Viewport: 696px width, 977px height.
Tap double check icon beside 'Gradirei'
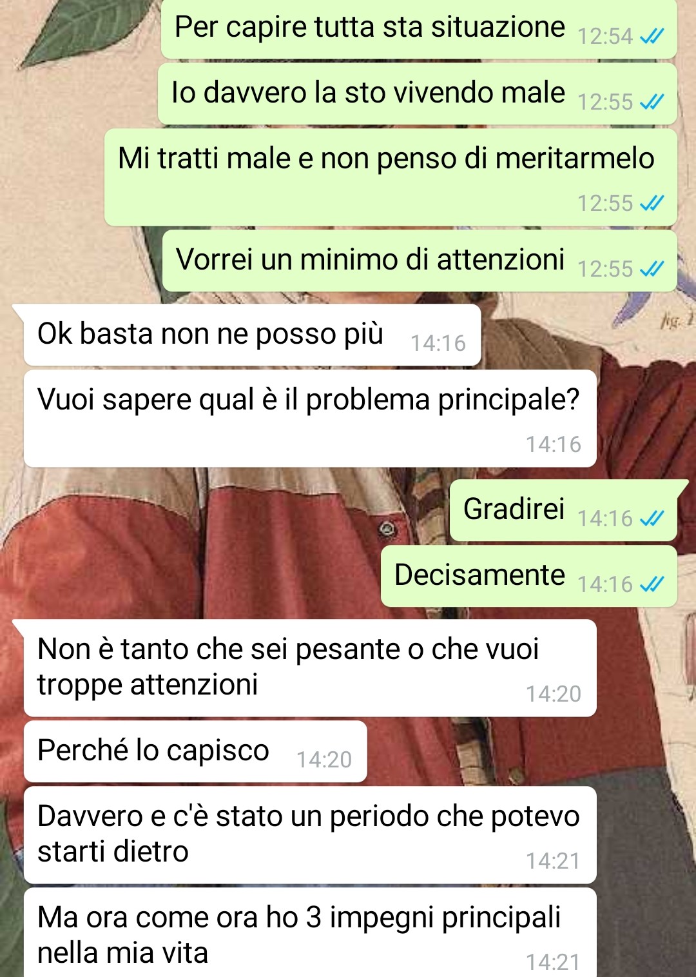(652, 518)
